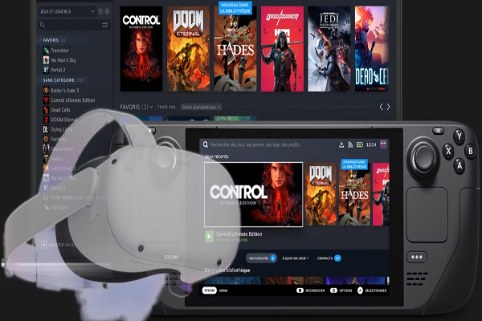
Task: Click the Rechercher des jeux search field
Action: tap(256, 144)
